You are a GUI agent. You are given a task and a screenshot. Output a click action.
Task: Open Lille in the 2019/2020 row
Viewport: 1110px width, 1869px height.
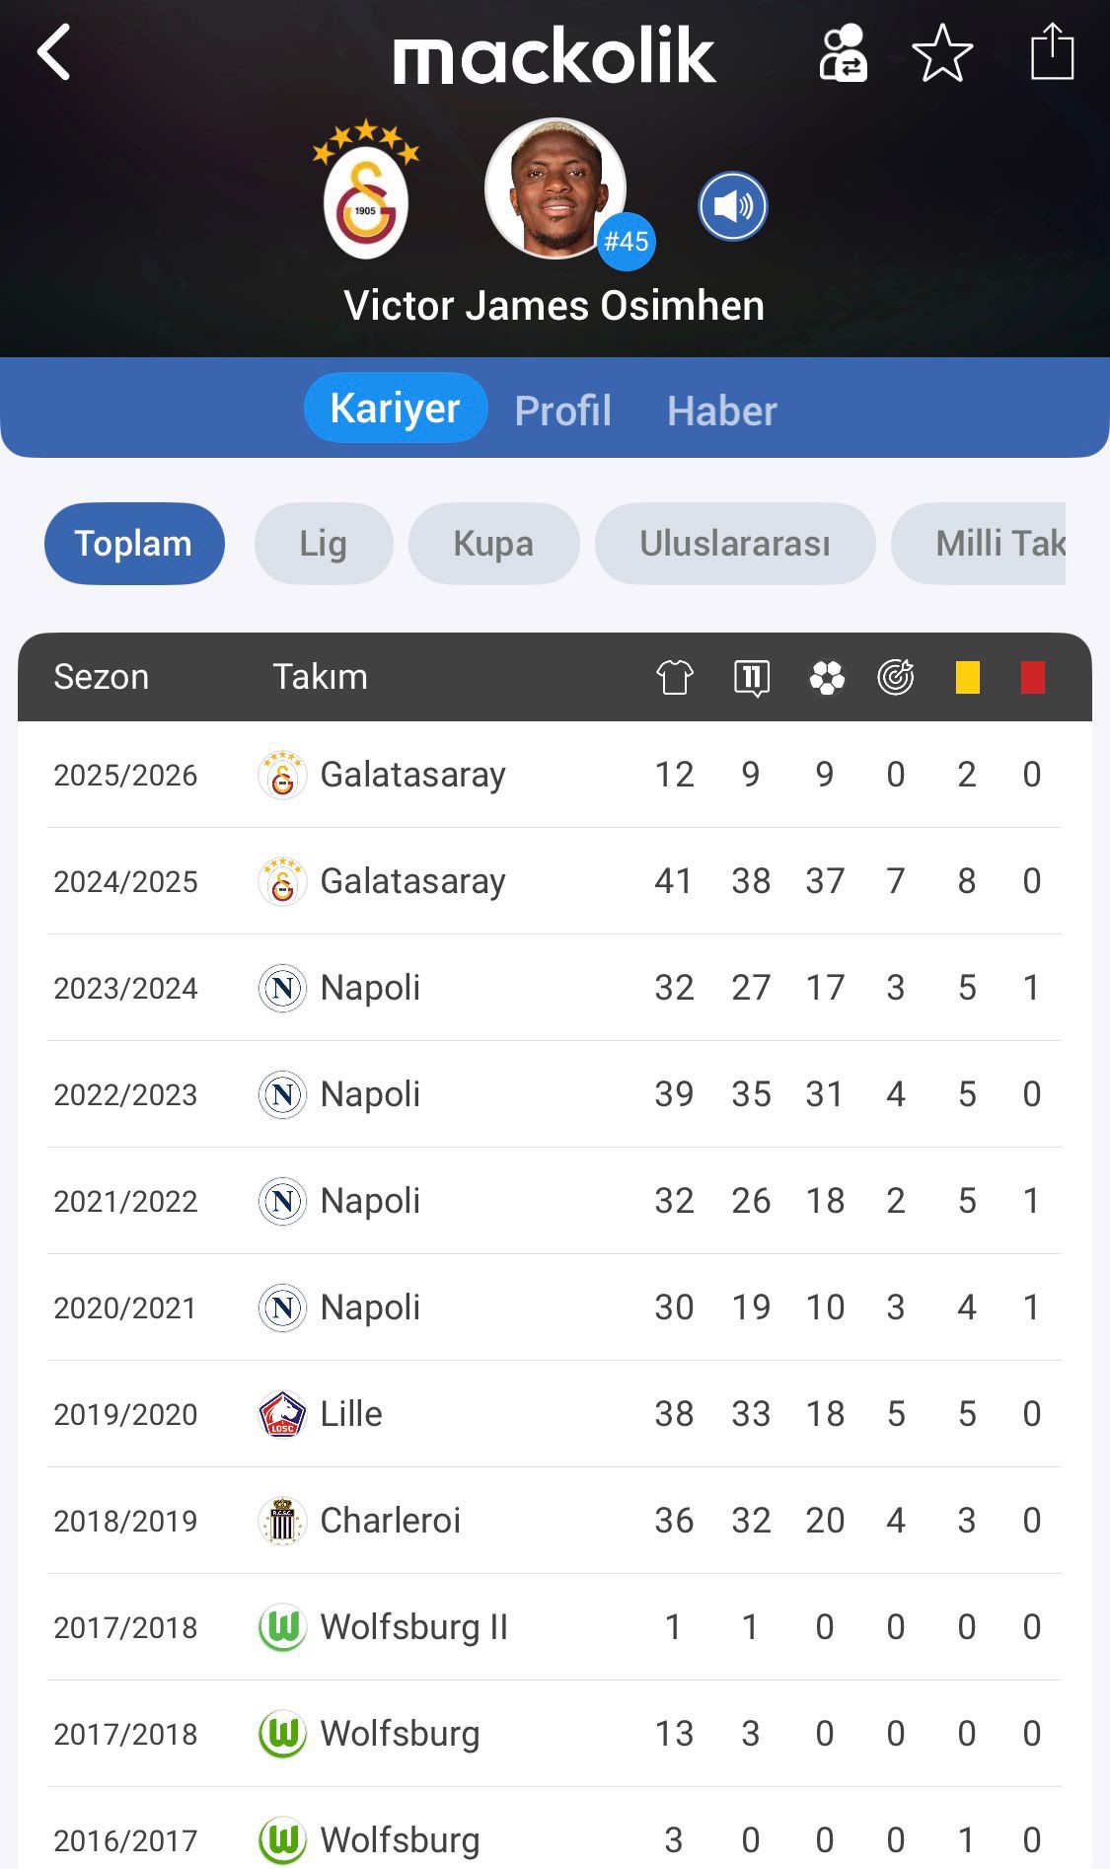click(x=350, y=1414)
